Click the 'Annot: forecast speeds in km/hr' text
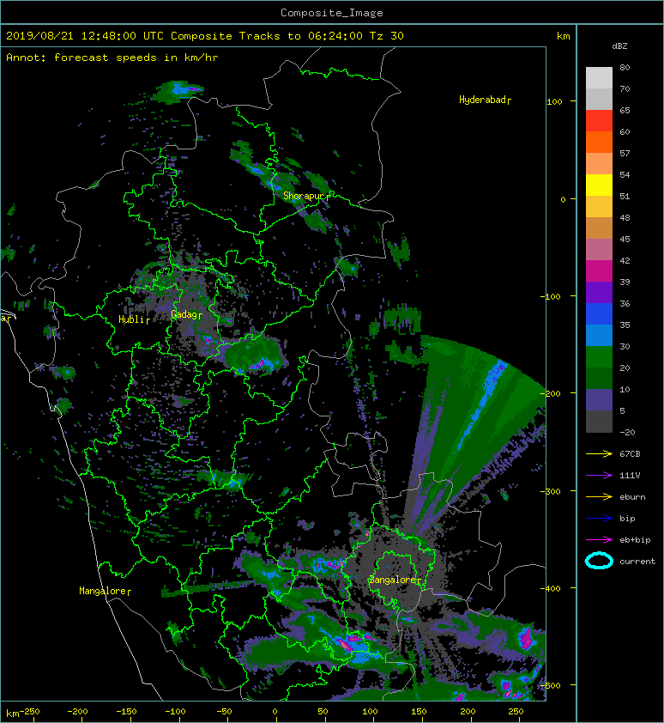 coord(112,58)
